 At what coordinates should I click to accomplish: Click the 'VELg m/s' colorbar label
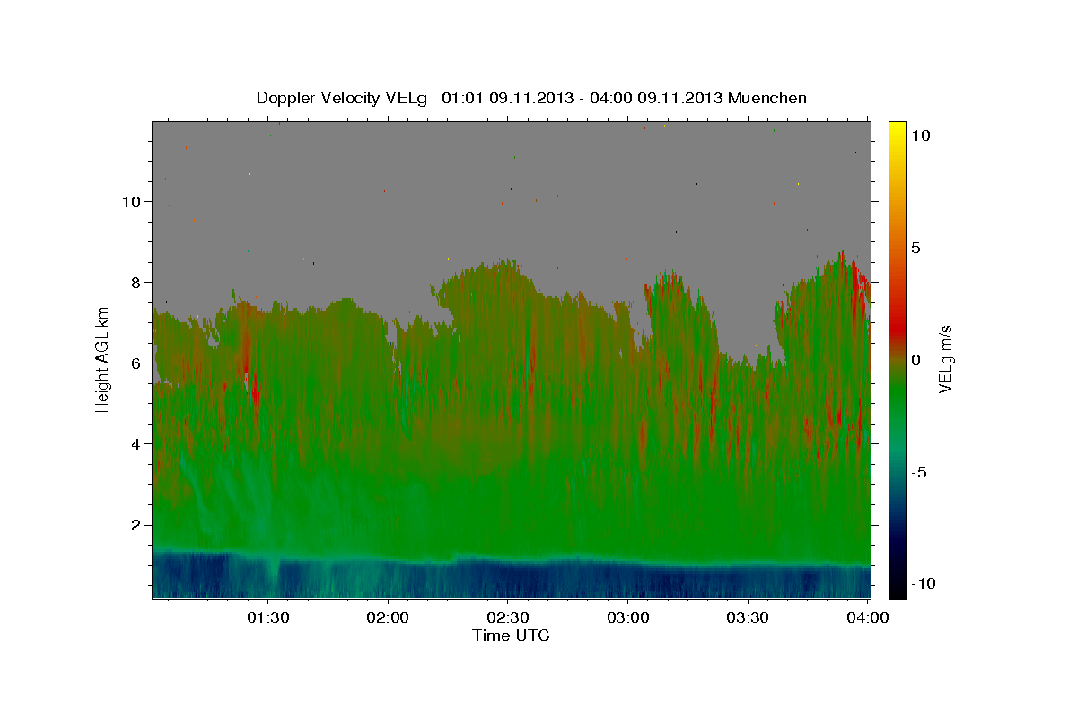[x=945, y=359]
